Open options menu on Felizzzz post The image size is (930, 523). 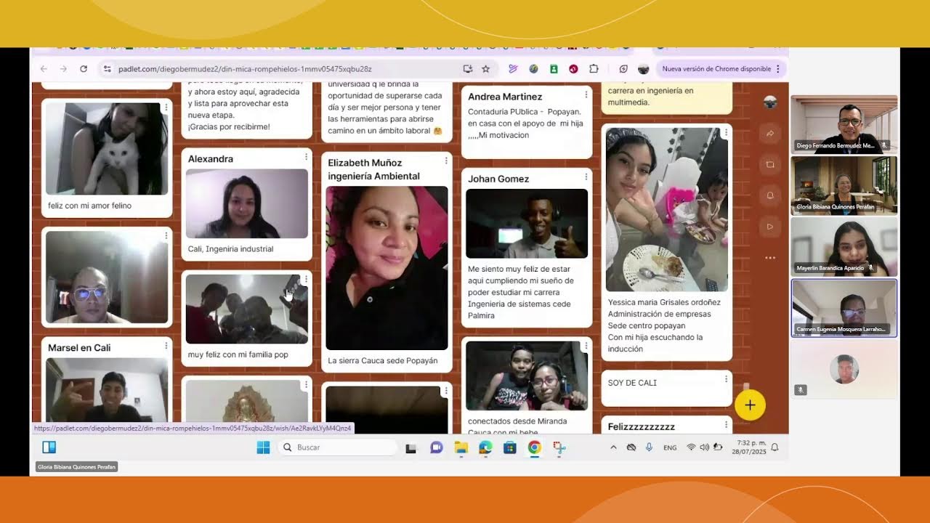click(726, 424)
